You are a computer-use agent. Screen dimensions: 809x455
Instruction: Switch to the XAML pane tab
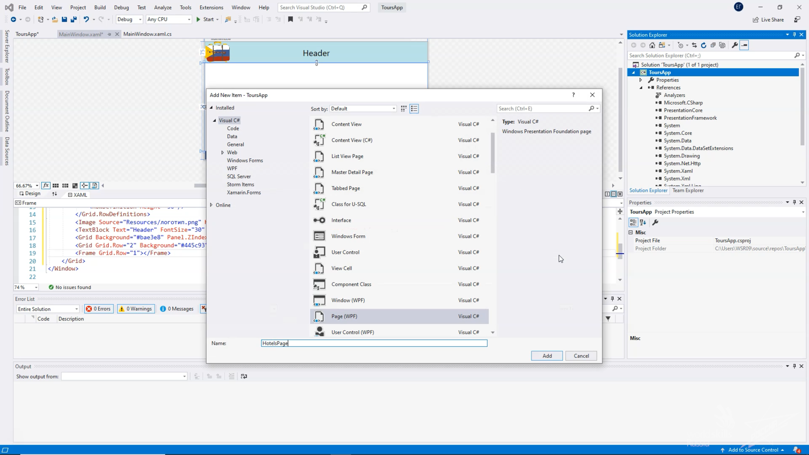point(78,195)
